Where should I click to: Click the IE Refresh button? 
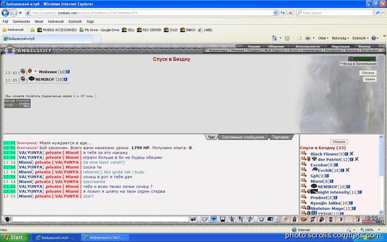pos(283,13)
